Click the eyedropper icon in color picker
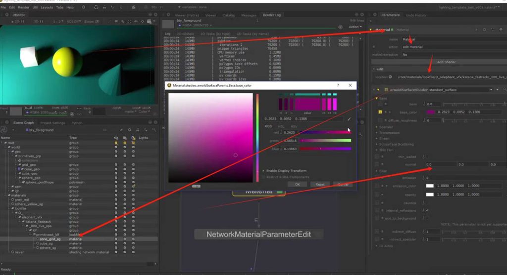507x275 pixels. click(349, 118)
